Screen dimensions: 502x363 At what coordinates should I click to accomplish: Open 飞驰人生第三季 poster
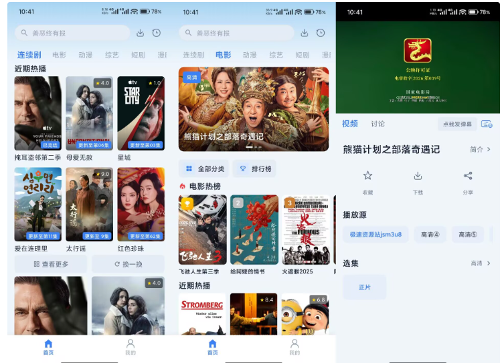[x=203, y=230]
